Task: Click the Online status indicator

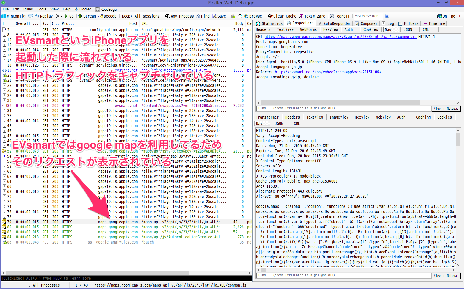Action: click(x=446, y=16)
